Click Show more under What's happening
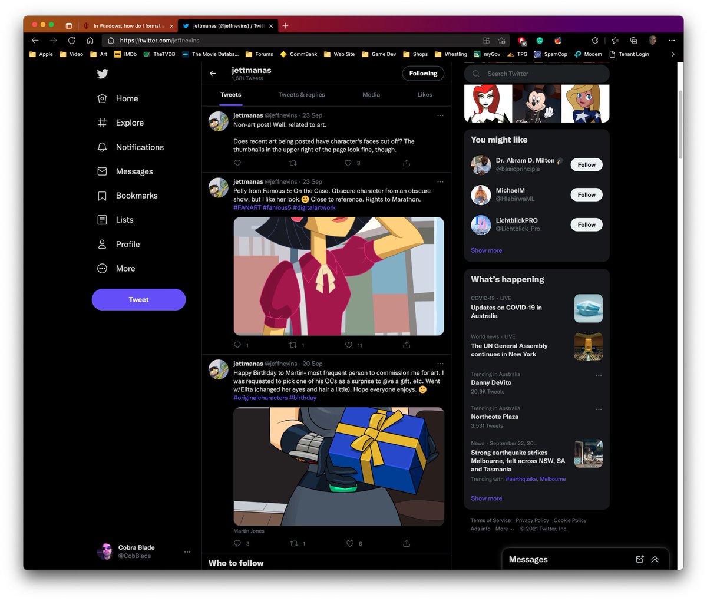This screenshot has width=707, height=601. pos(487,498)
